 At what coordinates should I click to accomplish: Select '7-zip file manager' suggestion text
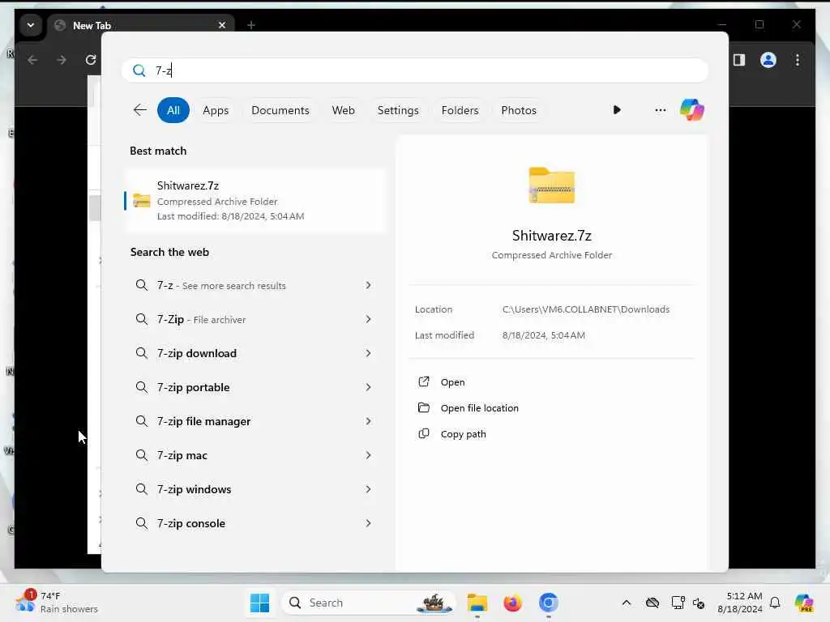(x=203, y=421)
